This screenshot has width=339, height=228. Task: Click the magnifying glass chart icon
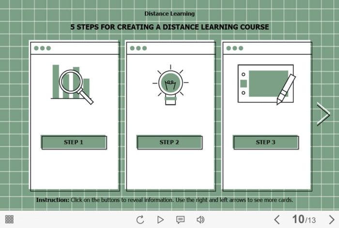(73, 84)
